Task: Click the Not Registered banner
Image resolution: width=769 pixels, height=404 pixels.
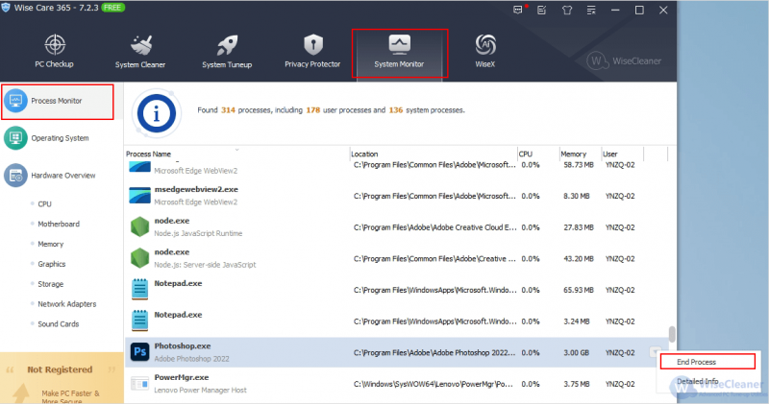Action: [62, 378]
